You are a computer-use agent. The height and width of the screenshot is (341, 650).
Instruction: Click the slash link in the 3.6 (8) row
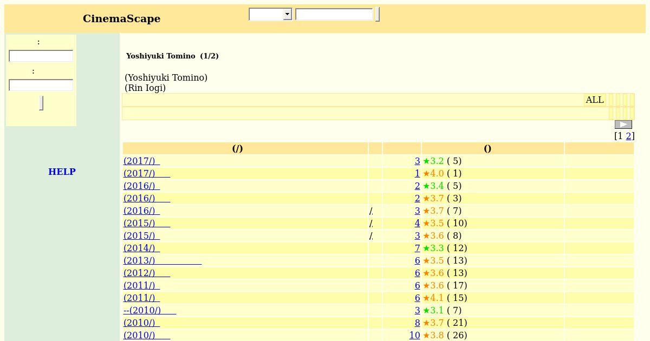pyautogui.click(x=371, y=235)
